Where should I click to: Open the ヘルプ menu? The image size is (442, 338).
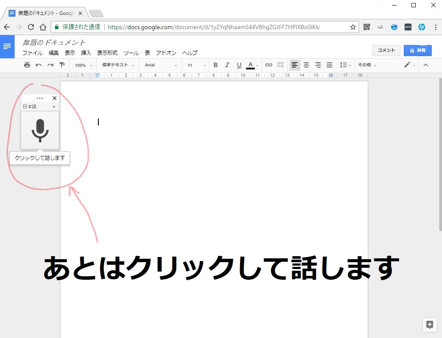pos(190,53)
